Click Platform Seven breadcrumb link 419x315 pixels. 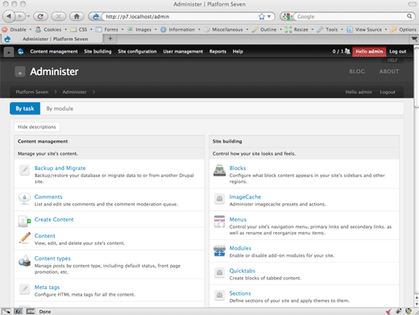pos(32,92)
